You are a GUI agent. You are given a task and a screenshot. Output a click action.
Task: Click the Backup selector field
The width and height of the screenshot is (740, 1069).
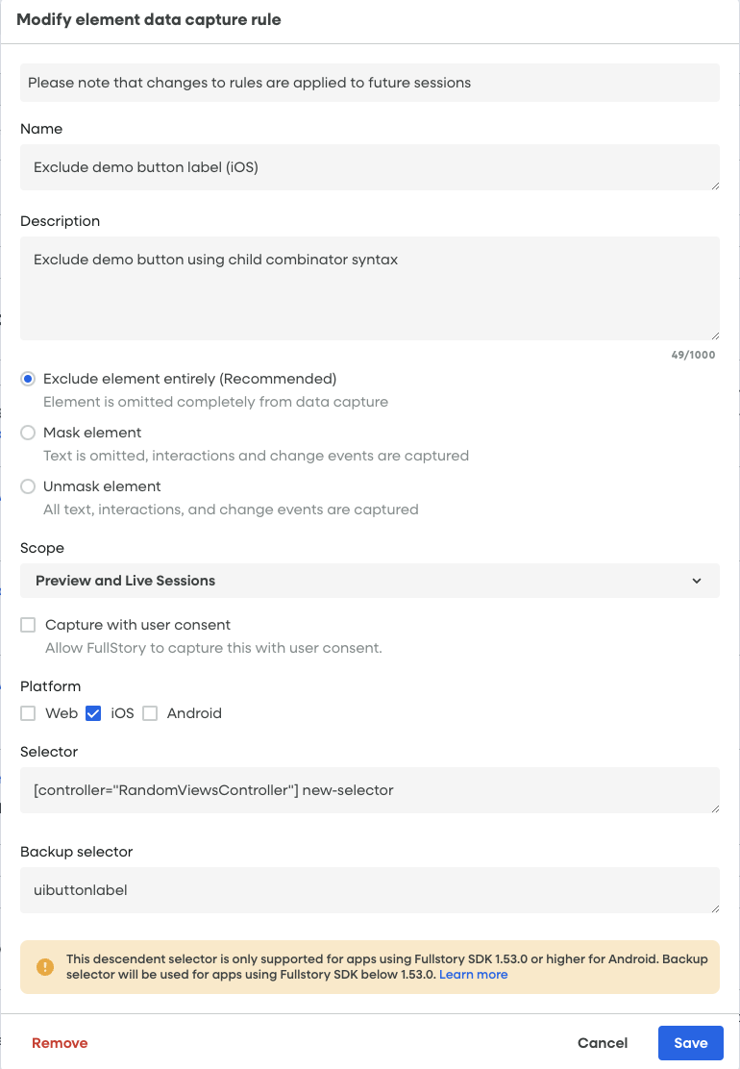pos(369,890)
